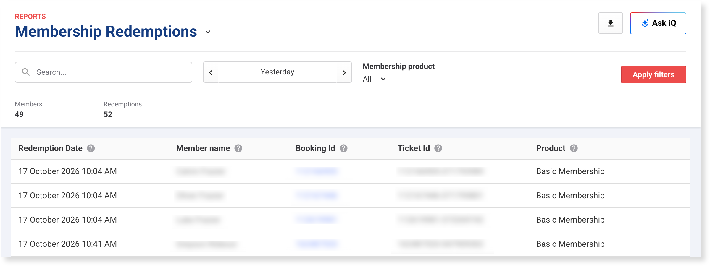The width and height of the screenshot is (710, 266).
Task: Click the download report icon button
Action: (610, 23)
